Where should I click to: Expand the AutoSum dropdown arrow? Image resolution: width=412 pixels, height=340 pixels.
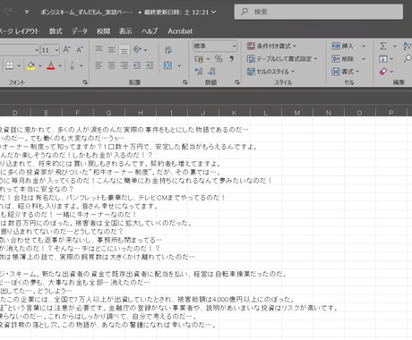[x=394, y=47]
